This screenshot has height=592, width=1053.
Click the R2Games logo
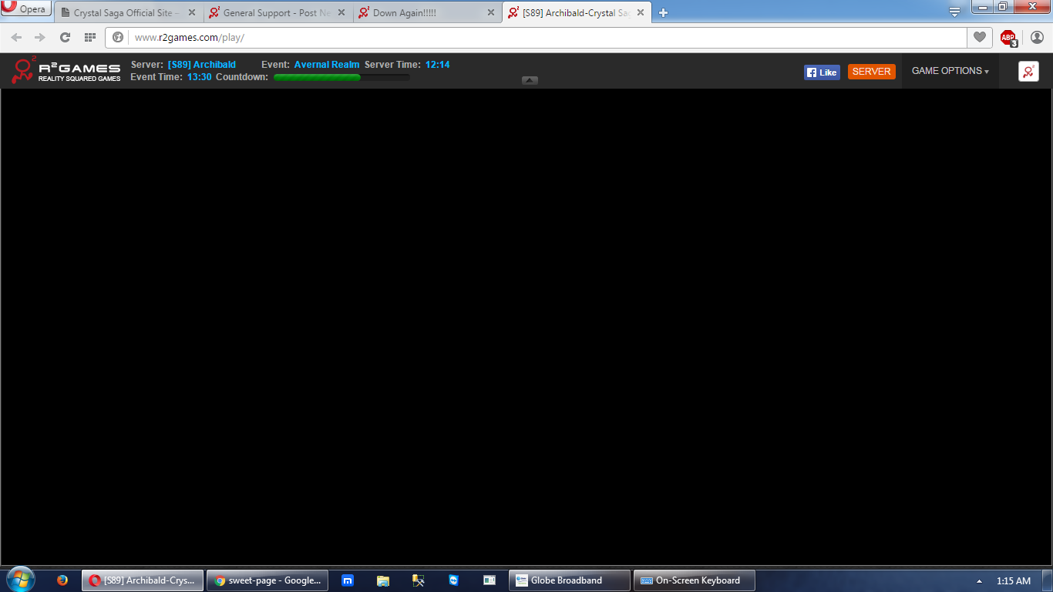click(66, 71)
